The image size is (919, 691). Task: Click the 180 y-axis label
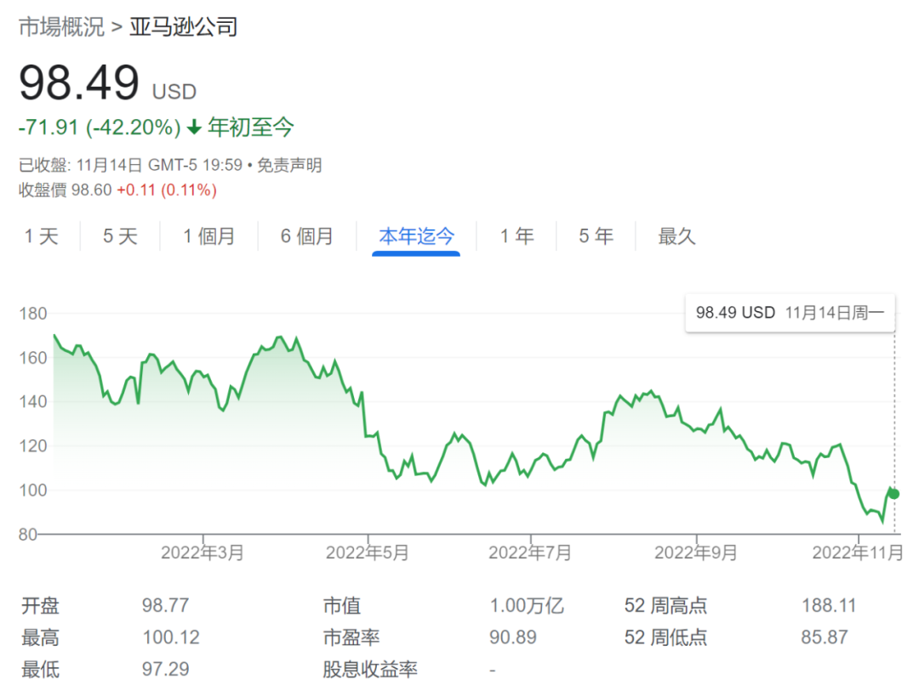[33, 314]
